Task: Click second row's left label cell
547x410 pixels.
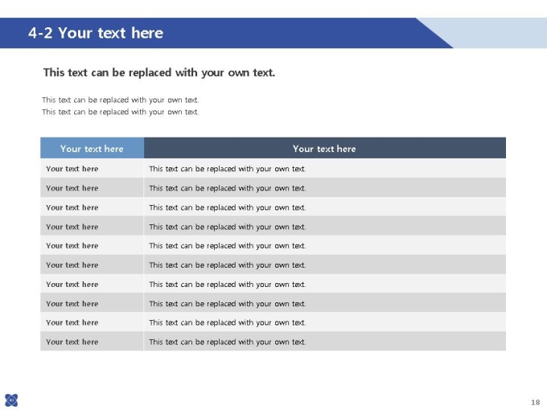Action: tap(92, 187)
